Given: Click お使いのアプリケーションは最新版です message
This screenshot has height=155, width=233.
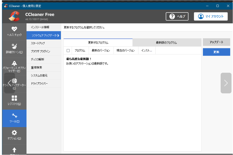Looking at the screenshot, I should pyautogui.click(x=87, y=64).
